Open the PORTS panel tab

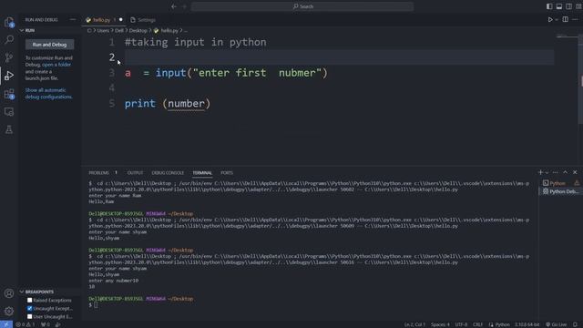[227, 173]
